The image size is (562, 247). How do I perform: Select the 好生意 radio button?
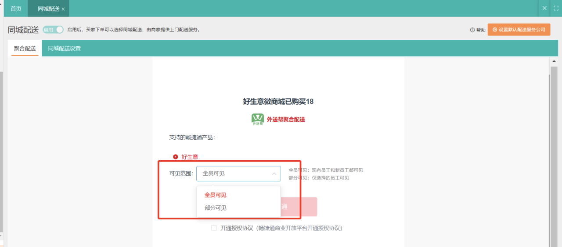pos(176,157)
